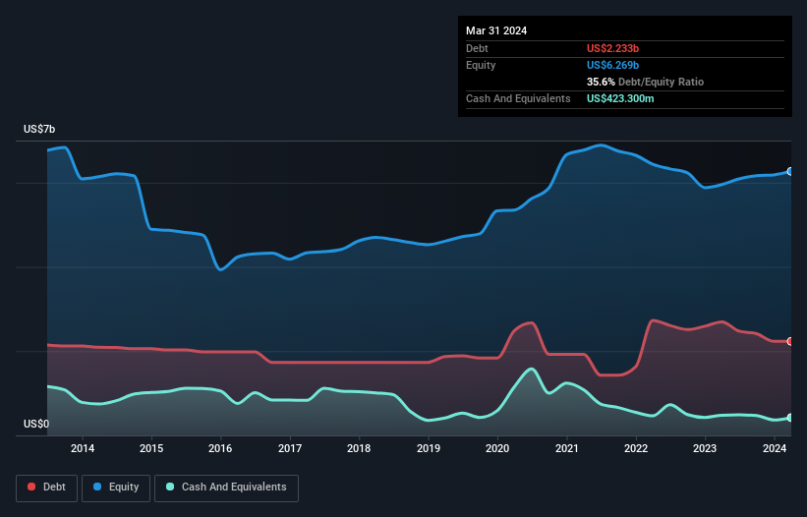The image size is (807, 517).
Task: Click the 2016 x-axis label
Action: [220, 448]
